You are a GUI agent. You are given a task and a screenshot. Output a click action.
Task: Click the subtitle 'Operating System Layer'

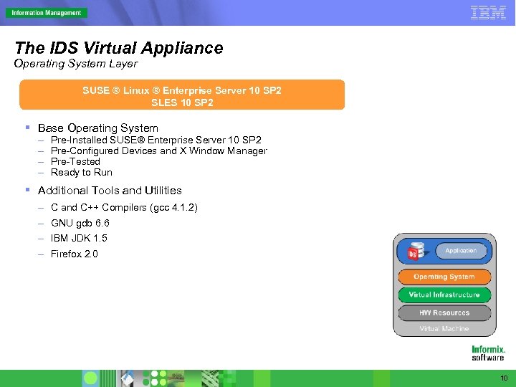(76, 64)
